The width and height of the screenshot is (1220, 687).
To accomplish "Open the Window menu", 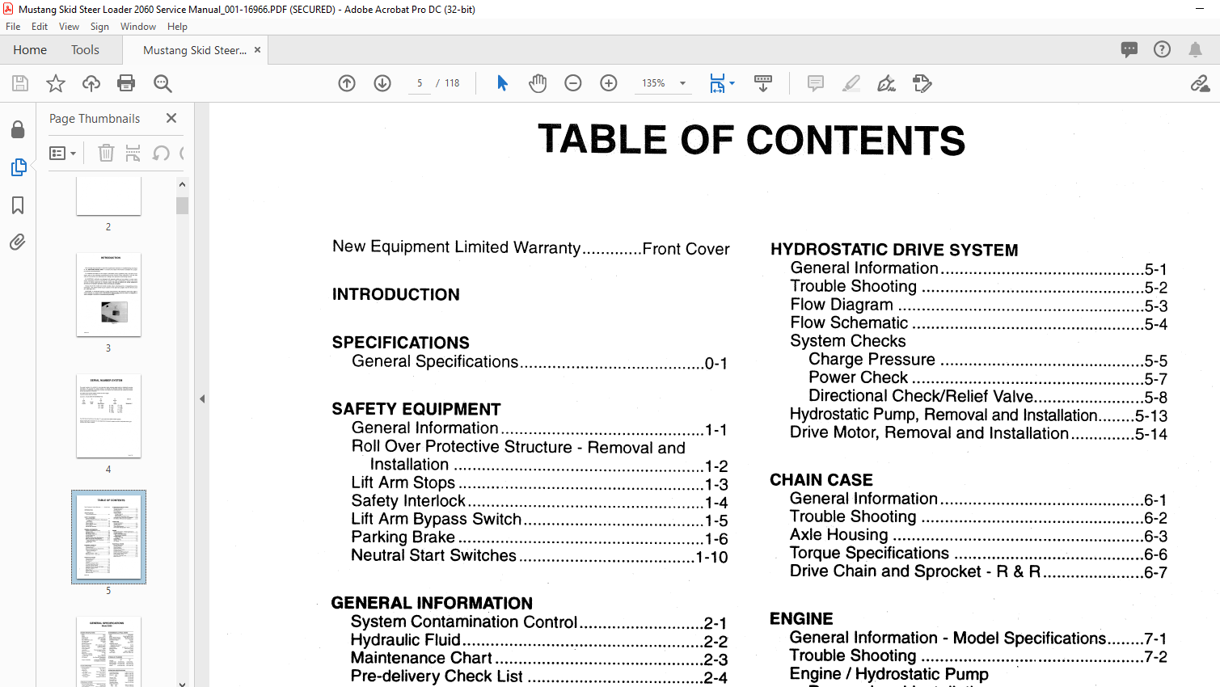I will click(x=138, y=27).
